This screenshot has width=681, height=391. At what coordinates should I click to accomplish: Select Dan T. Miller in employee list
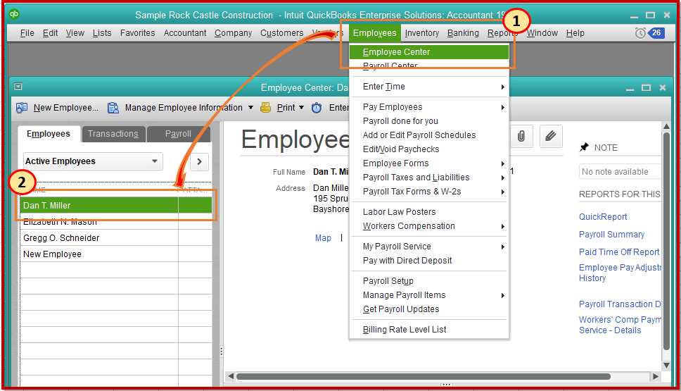coord(116,205)
